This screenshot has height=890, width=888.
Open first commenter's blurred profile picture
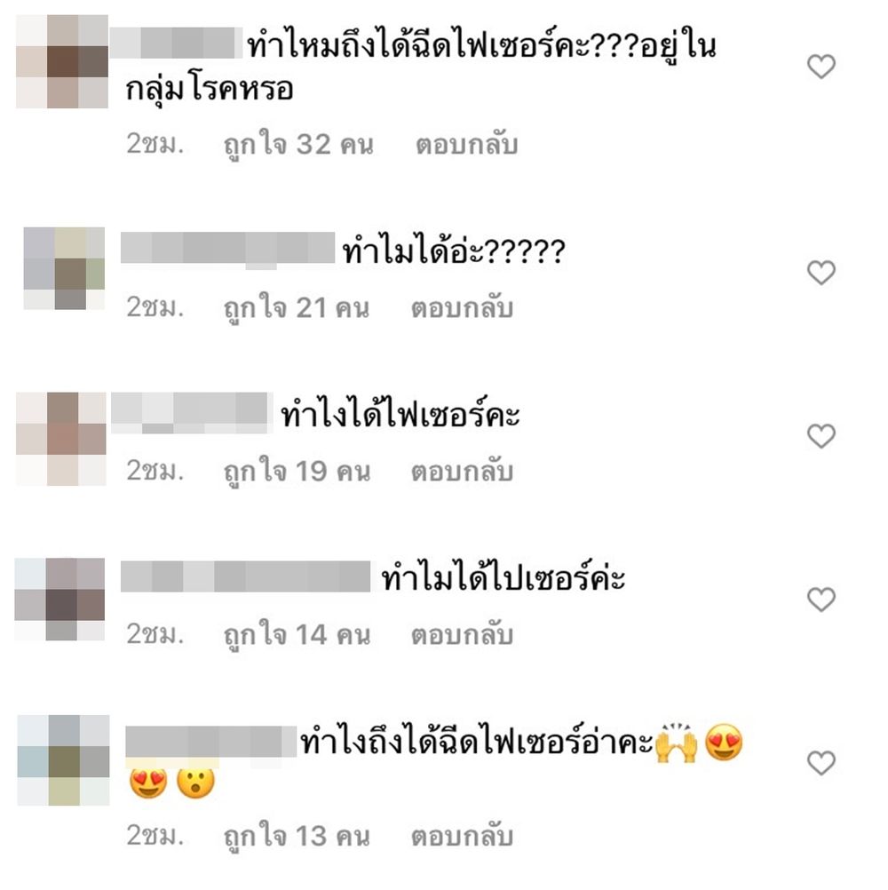(62, 61)
